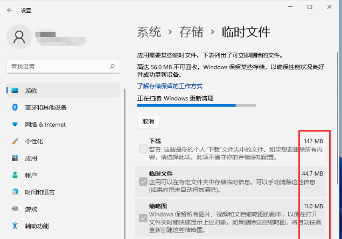342x239 pixels.
Task: Click the Gaming controller icon
Action: (x=15, y=209)
